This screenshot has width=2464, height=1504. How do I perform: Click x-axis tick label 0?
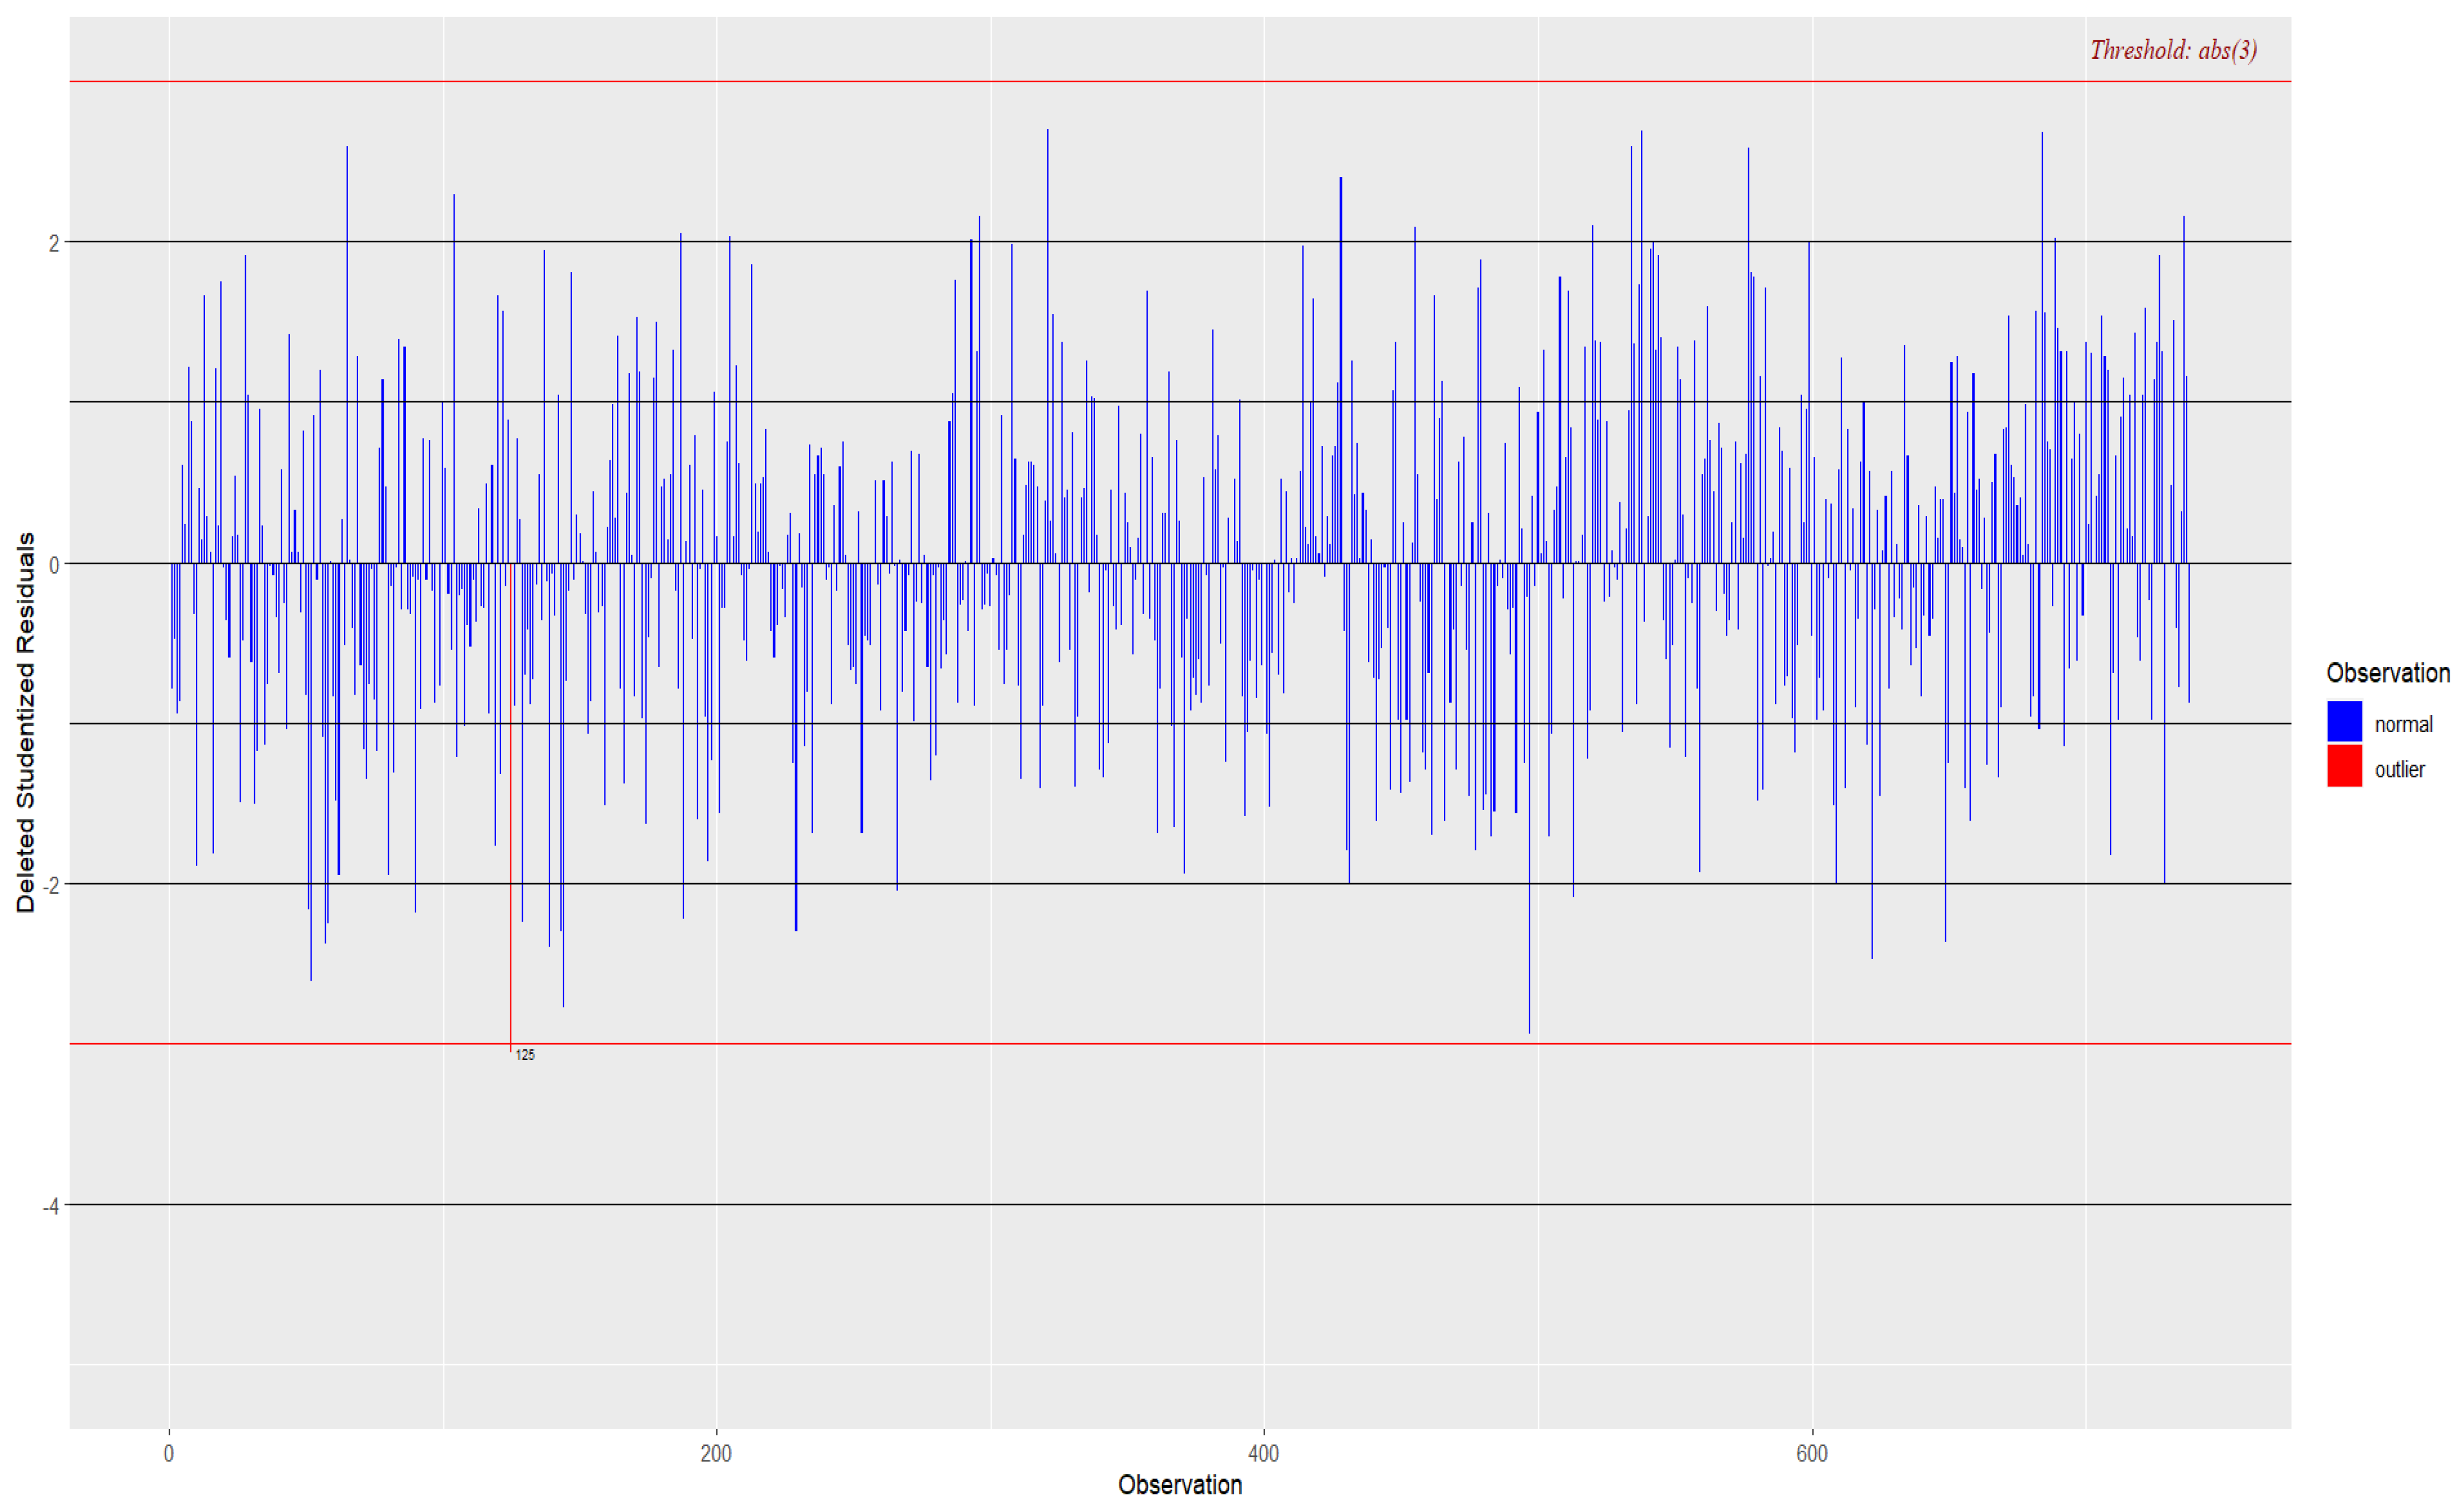[x=169, y=1454]
